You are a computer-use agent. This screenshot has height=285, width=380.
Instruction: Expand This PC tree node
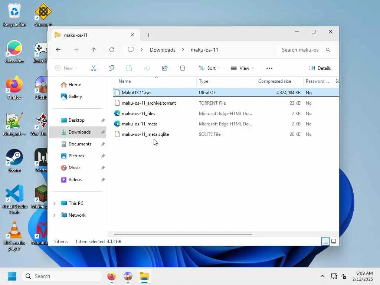click(55, 203)
